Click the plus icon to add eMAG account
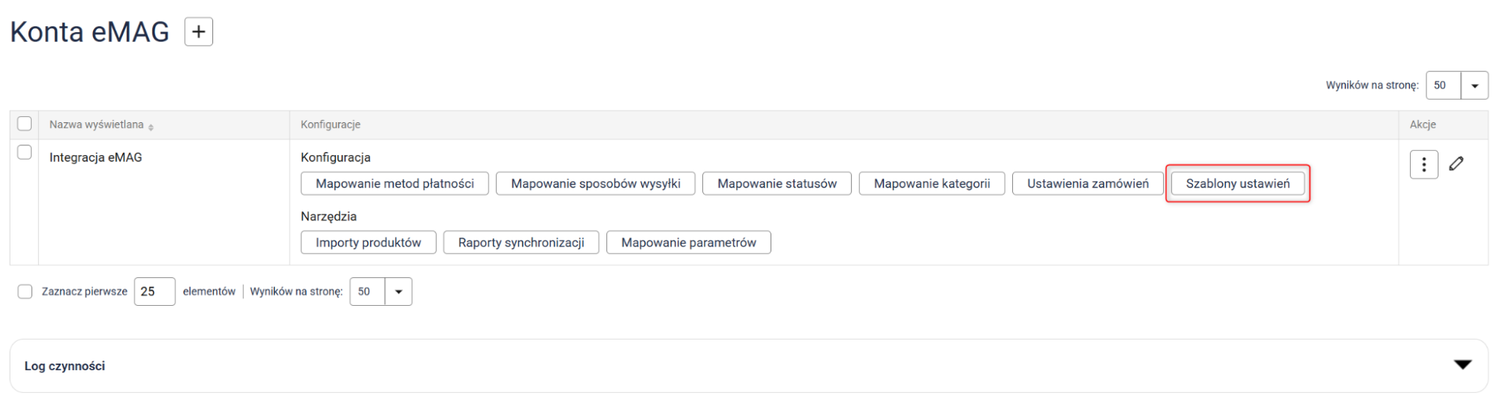Viewport: 1500px width, 404px height. pyautogui.click(x=199, y=32)
